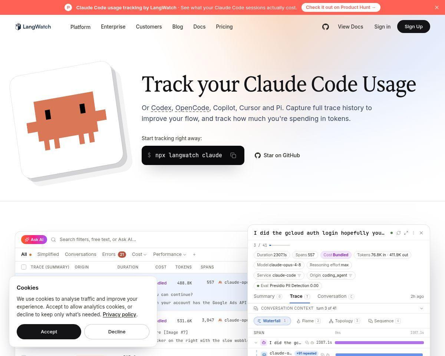
Task: Switch to the Sequence view
Action: (384, 321)
